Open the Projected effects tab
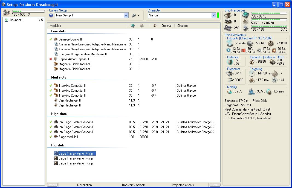292x188 pixels. pos(183,185)
